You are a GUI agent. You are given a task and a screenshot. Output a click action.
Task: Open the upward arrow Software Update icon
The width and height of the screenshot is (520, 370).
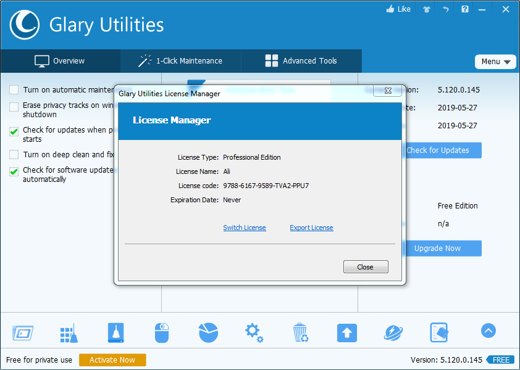[347, 333]
